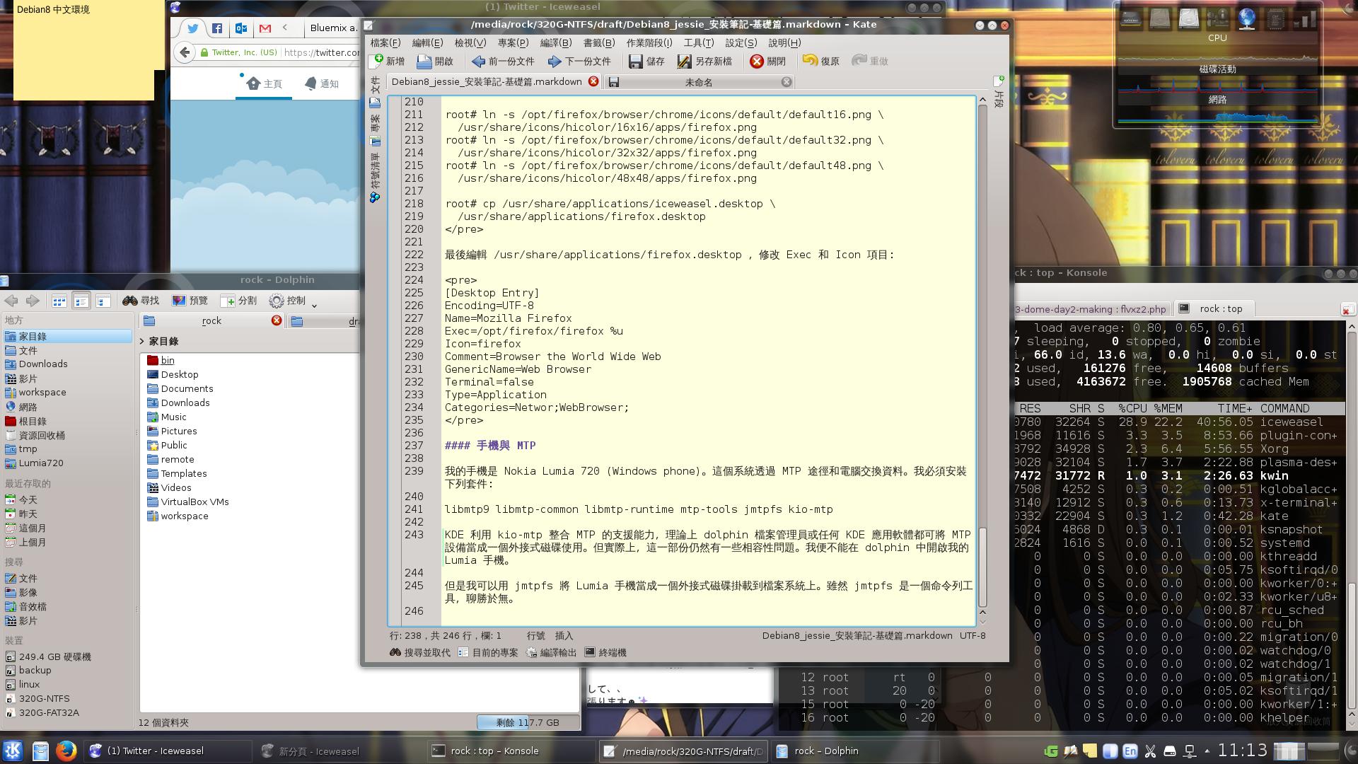Image resolution: width=1358 pixels, height=764 pixels.
Task: Toggle the Documents sidebar tab in Kate
Action: [375, 92]
